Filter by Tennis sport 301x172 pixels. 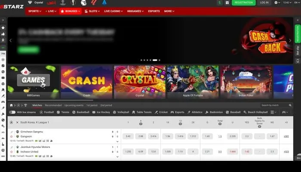pyautogui.click(x=63, y=112)
